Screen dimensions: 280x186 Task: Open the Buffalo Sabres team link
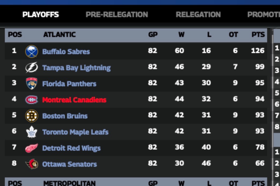pyautogui.click(x=66, y=51)
